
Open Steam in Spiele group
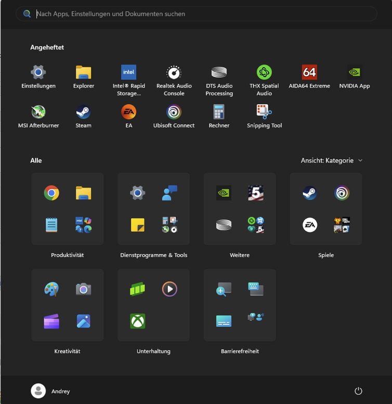(310, 193)
